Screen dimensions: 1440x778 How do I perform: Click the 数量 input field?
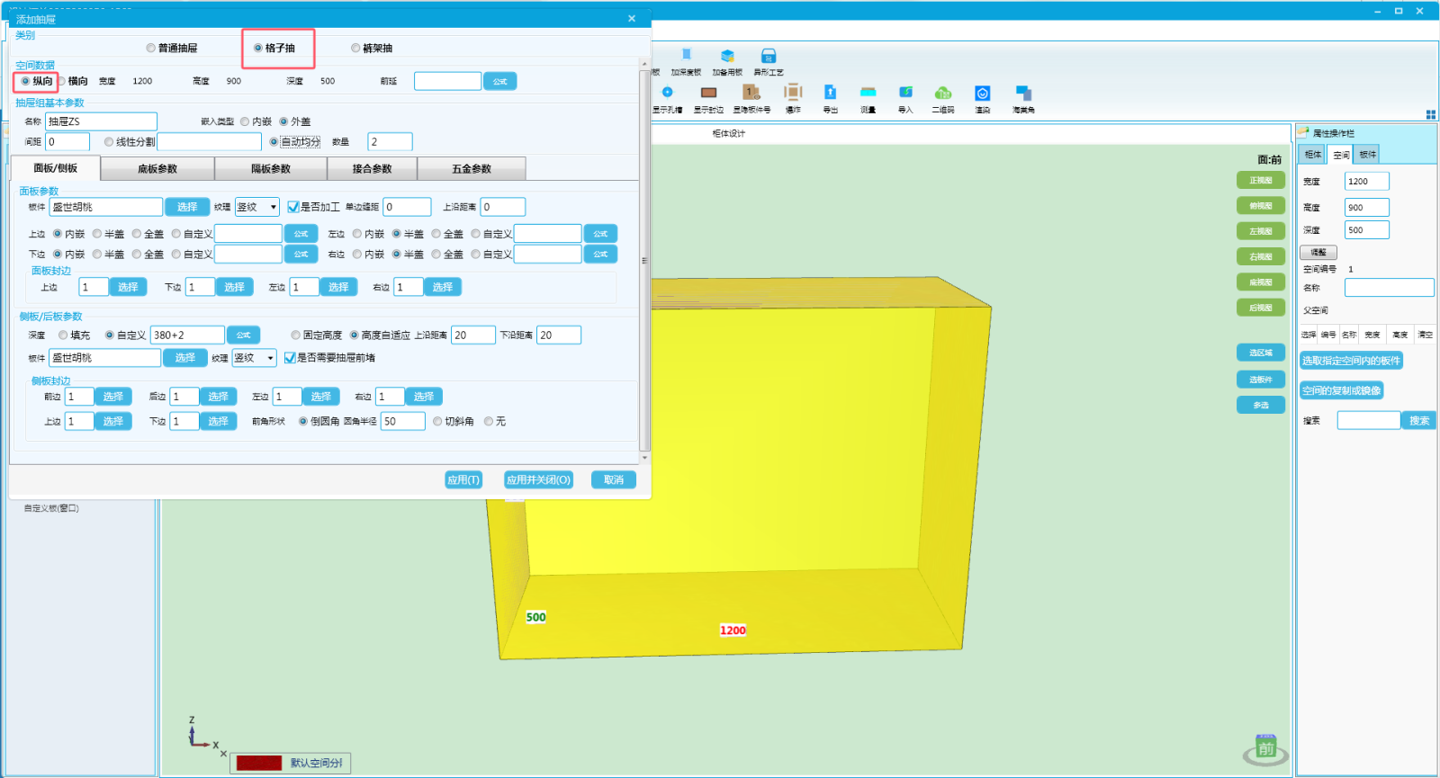pos(390,142)
